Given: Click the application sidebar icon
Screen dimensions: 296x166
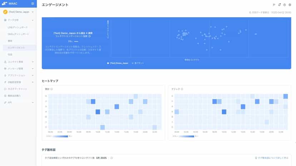Looking at the screenshot, I should [x=5, y=75].
